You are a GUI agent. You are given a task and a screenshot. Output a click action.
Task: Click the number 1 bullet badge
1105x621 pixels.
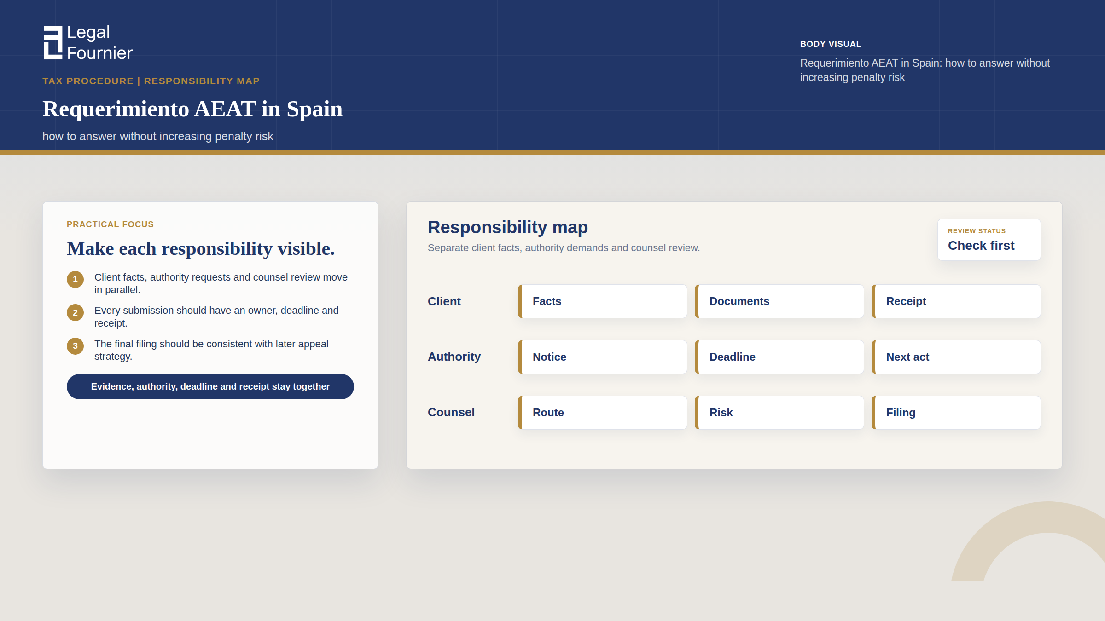pos(75,279)
